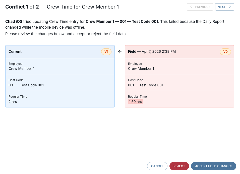Screen dimensions: 240x174
Task: Click the Current panel header
Action: pyautogui.click(x=60, y=52)
